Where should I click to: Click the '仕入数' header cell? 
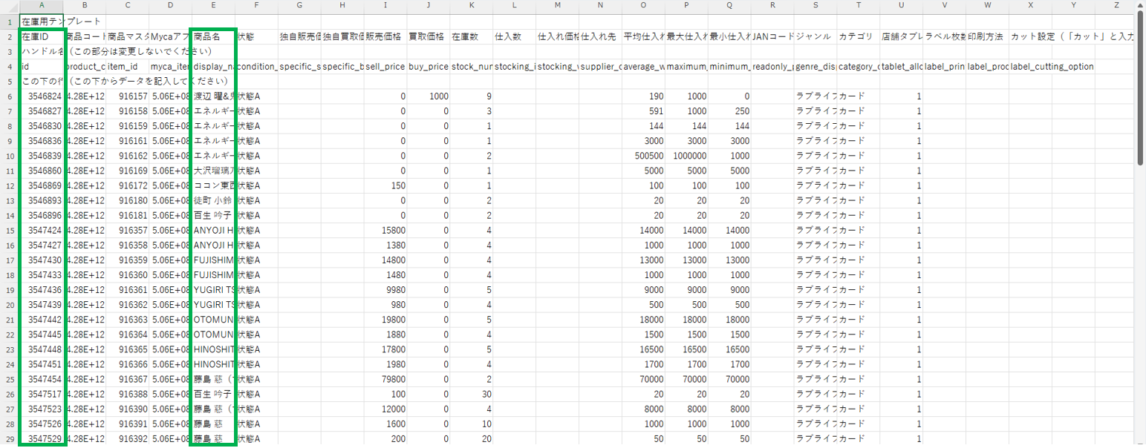point(515,36)
